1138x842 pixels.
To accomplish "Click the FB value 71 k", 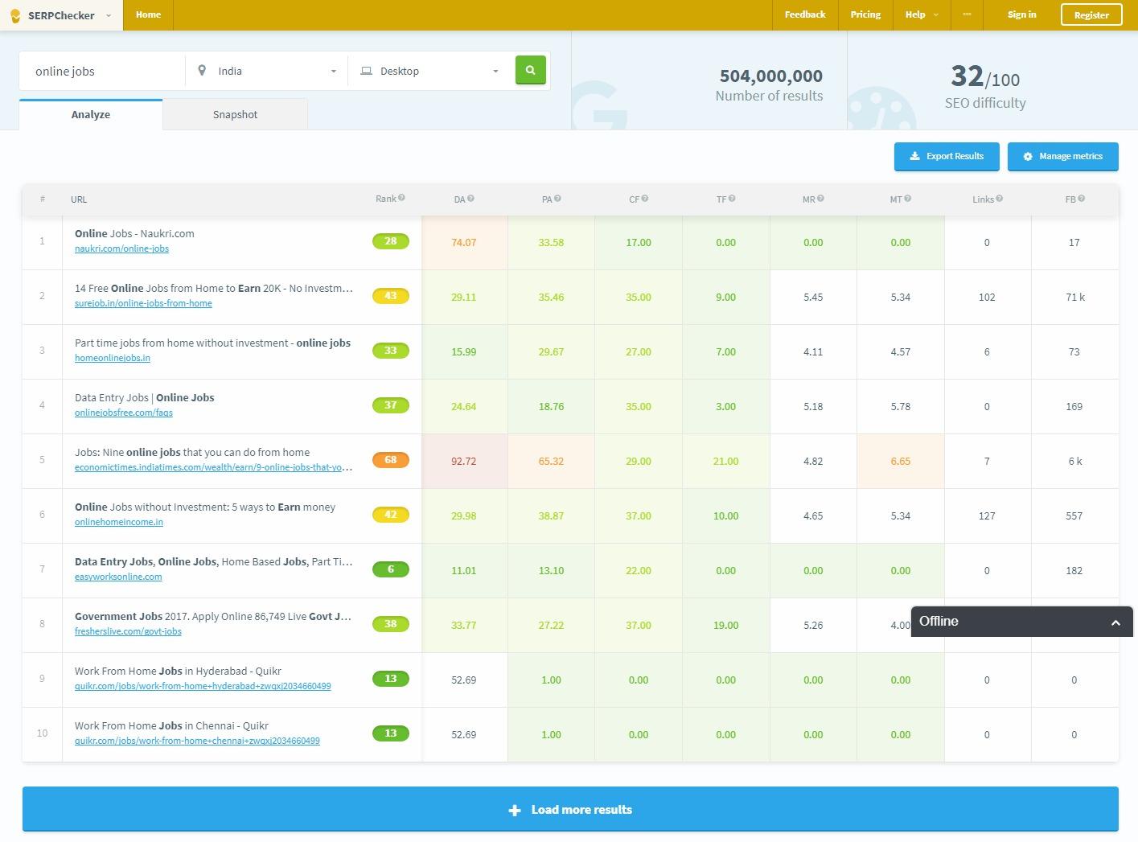I will click(x=1075, y=298).
